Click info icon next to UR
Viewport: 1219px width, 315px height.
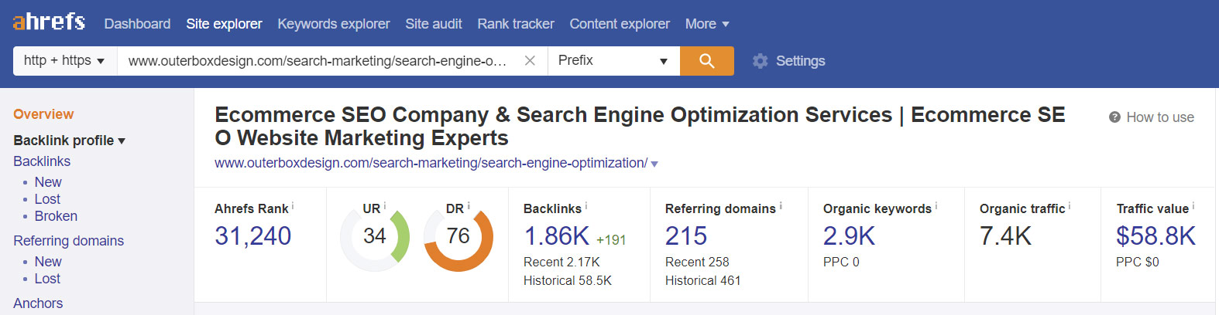point(385,207)
